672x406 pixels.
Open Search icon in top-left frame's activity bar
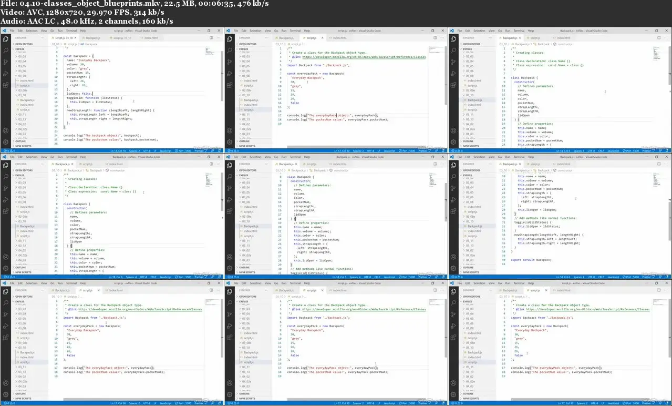click(6, 50)
